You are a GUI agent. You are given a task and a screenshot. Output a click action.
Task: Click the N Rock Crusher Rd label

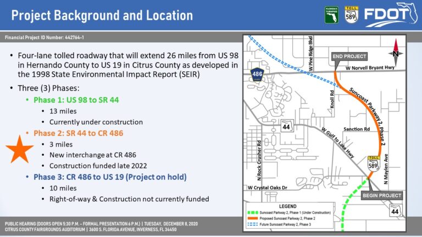click(259, 160)
